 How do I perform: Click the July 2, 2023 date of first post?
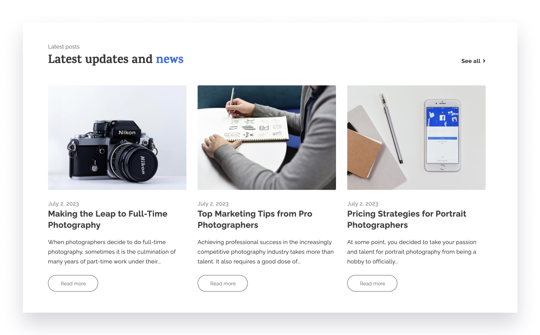63,204
